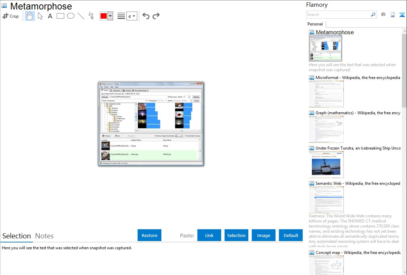Click the snapshot icon beside Concept map
Screen dimensions: 407x275
click(x=312, y=253)
